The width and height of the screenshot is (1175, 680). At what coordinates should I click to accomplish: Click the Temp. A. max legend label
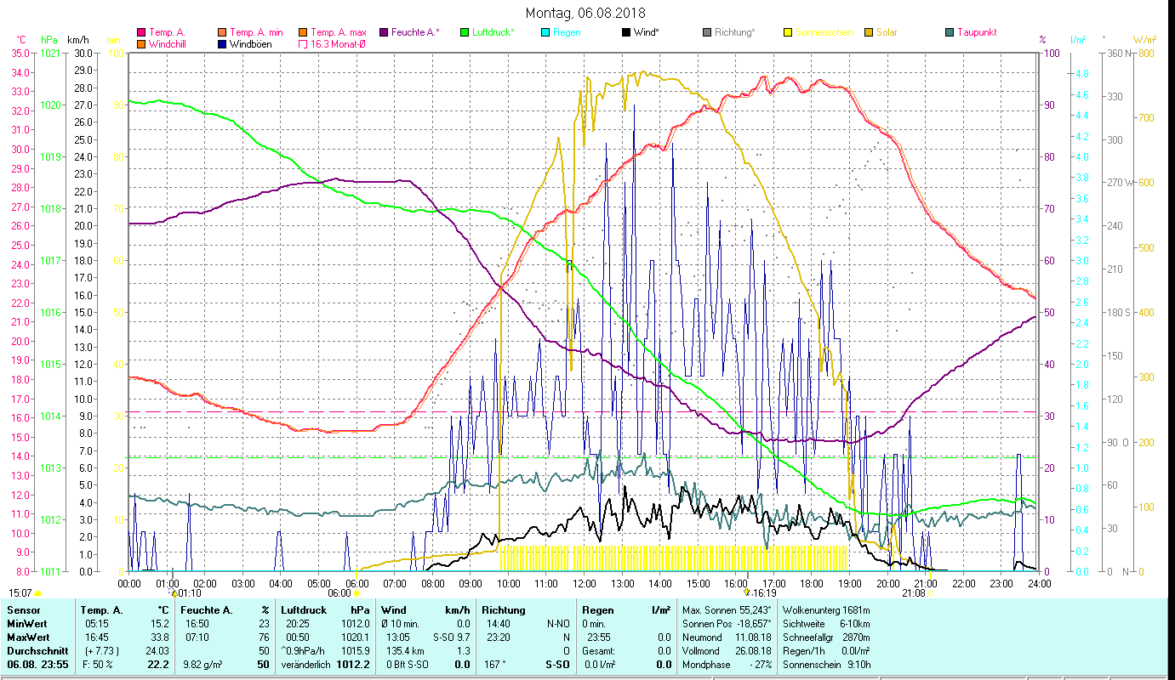338,33
